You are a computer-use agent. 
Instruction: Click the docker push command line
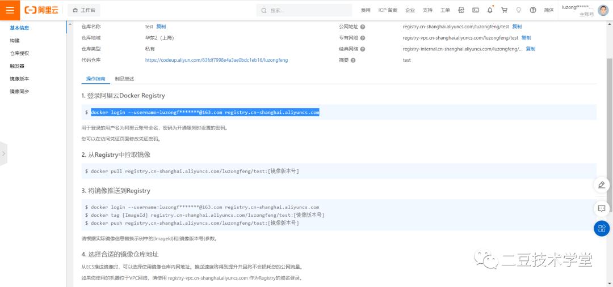[x=192, y=223]
